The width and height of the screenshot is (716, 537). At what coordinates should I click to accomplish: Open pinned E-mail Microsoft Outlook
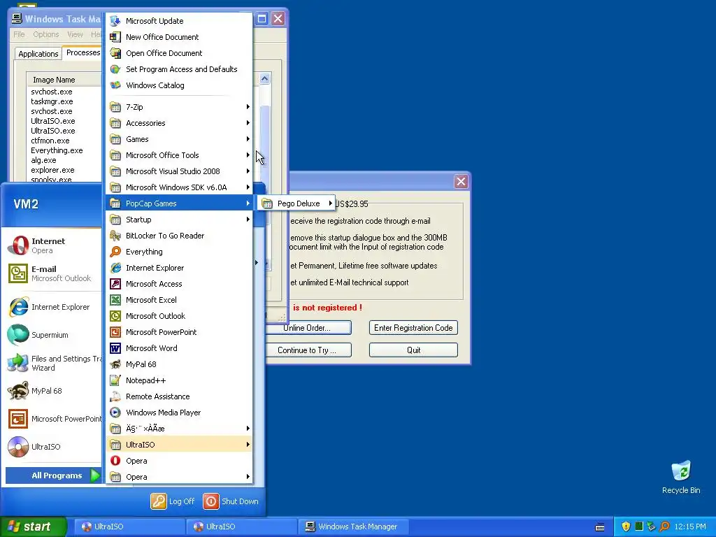pyautogui.click(x=53, y=273)
